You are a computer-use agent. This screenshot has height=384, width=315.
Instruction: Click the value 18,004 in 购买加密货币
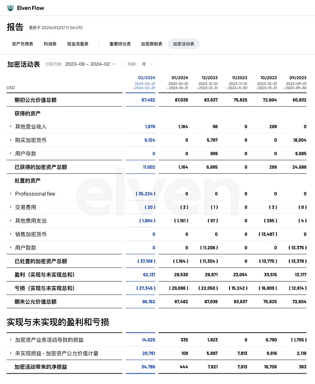(300, 140)
